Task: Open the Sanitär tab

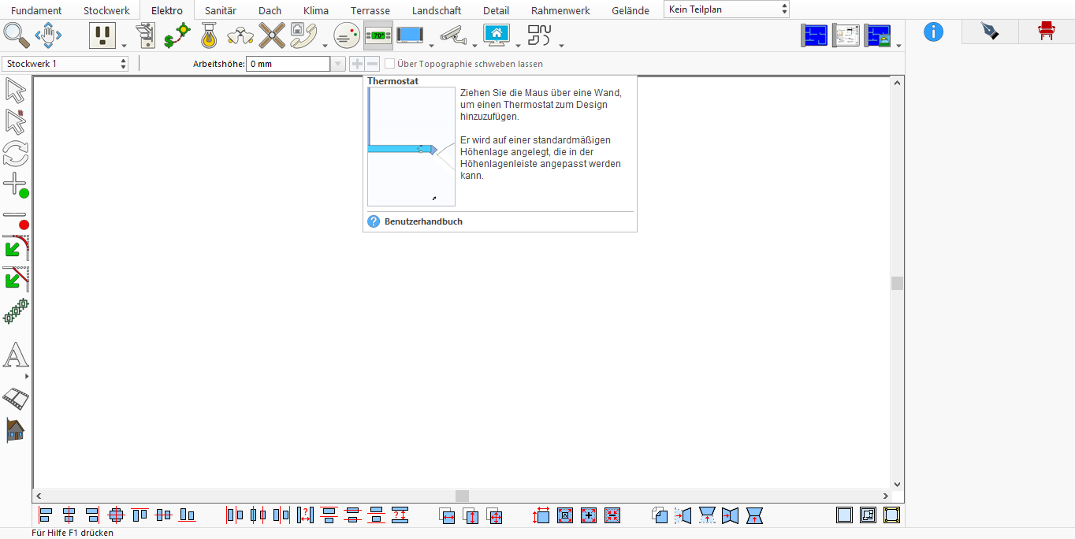Action: (221, 11)
